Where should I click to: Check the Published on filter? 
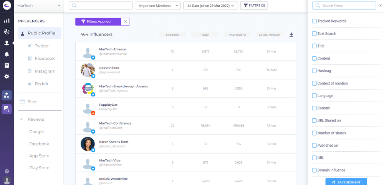[x=314, y=146]
